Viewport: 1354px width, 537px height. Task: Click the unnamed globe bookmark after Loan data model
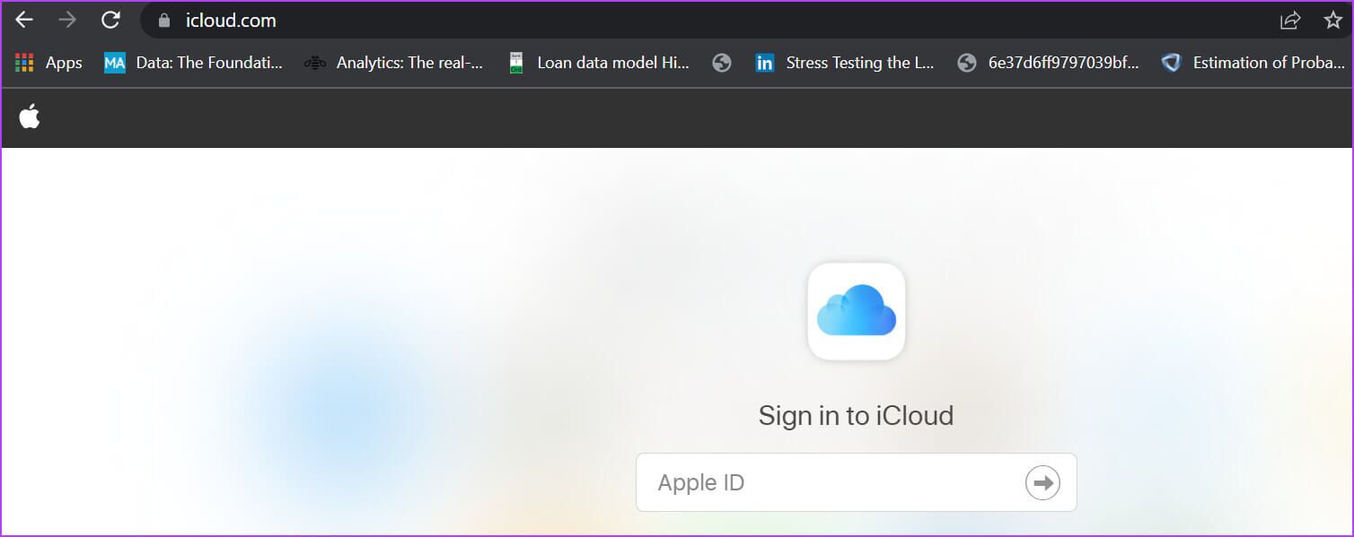click(x=722, y=63)
